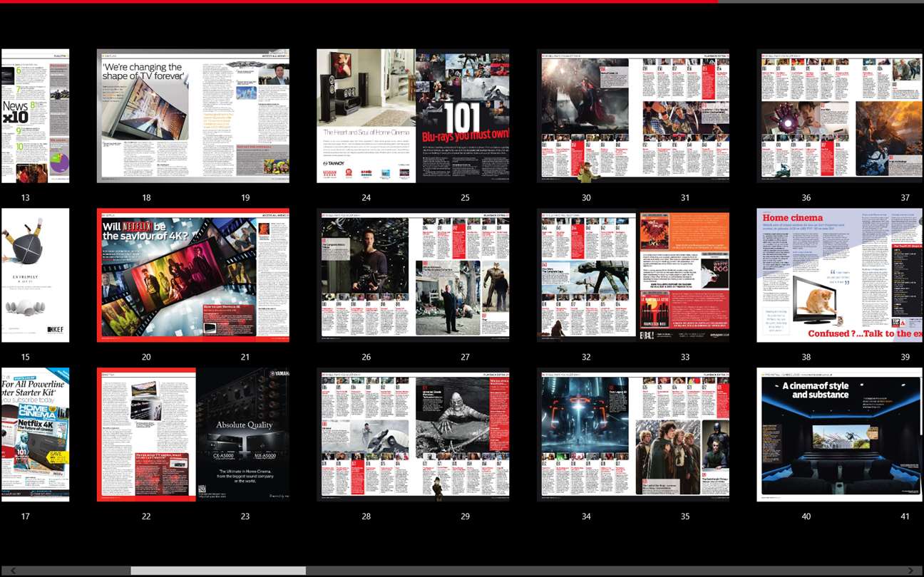
Task: Open the page 32 thumbnail
Action: [x=585, y=275]
